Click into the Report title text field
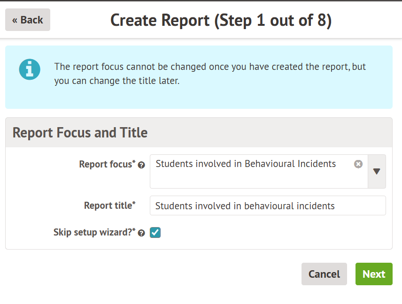 point(268,206)
